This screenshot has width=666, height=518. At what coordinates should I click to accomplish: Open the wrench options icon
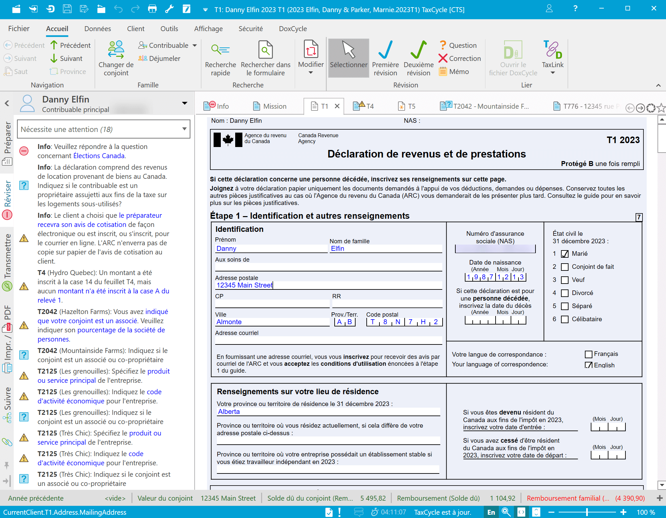pos(169,9)
